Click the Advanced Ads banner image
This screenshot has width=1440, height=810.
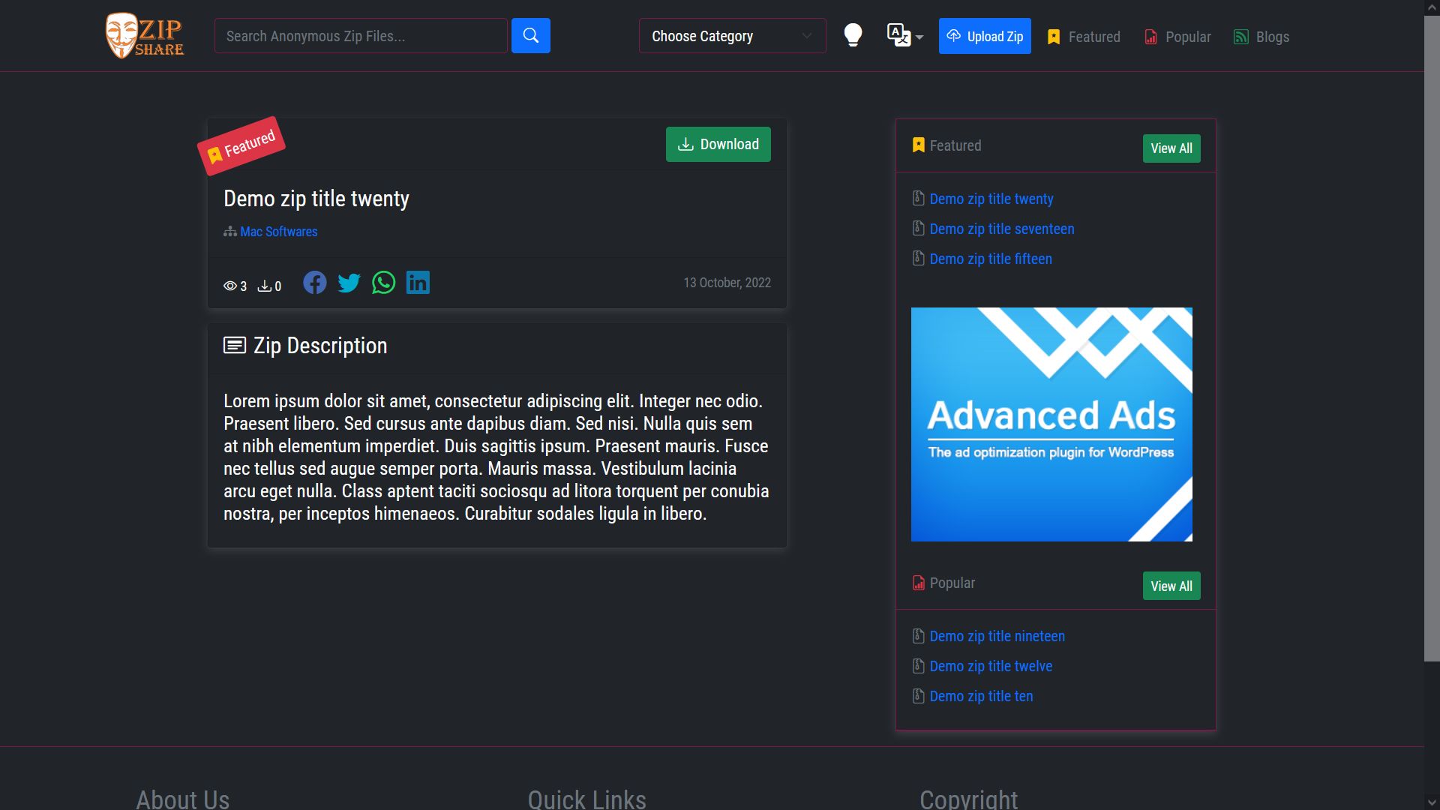pyautogui.click(x=1051, y=424)
